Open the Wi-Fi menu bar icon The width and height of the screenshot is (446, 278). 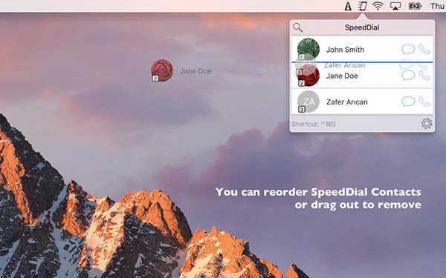point(378,6)
